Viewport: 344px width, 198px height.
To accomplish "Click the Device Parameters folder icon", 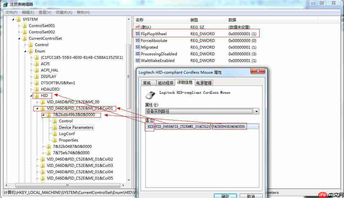I will 55,127.
